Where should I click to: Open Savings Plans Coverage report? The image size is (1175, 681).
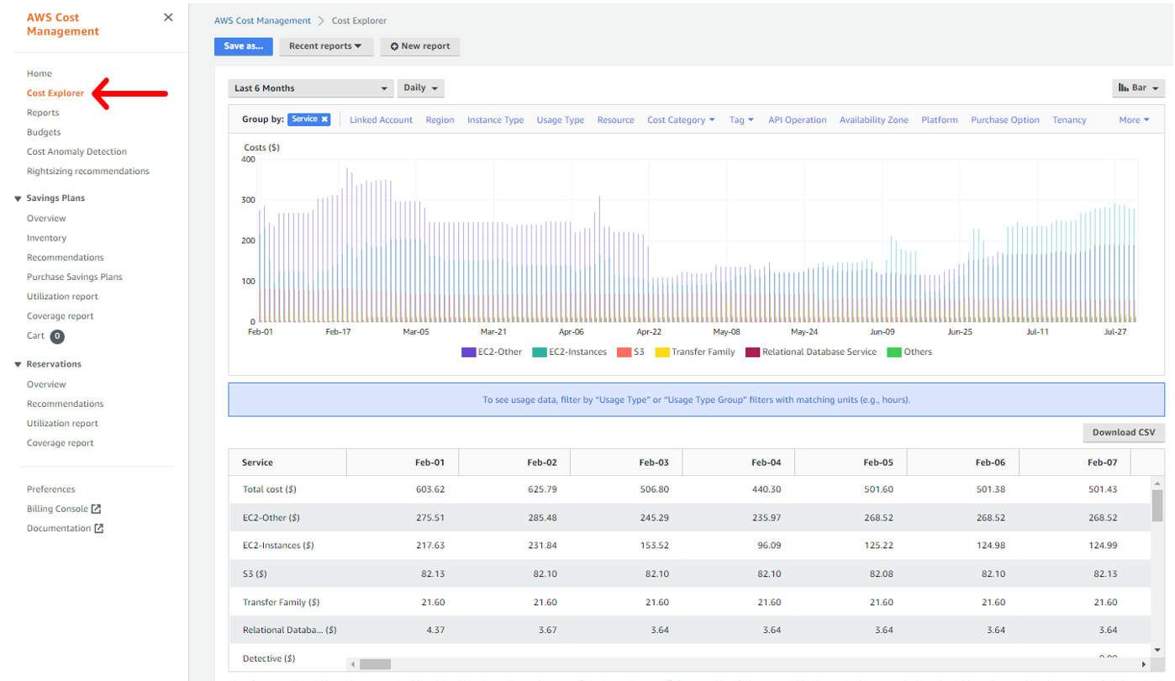[x=61, y=316]
